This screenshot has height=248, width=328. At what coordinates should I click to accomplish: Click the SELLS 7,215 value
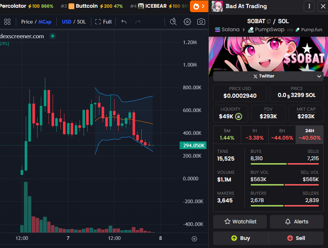pyautogui.click(x=313, y=158)
